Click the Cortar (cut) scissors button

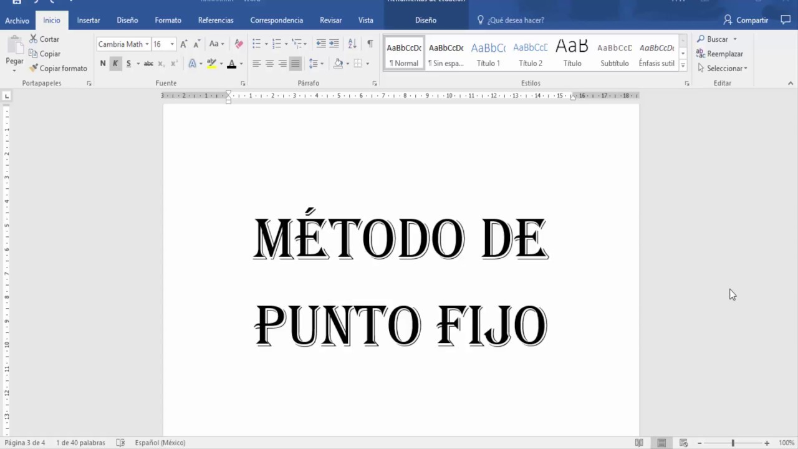44,39
